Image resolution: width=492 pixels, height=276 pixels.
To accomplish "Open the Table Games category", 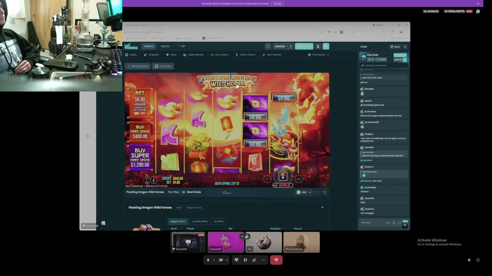I will coord(193,55).
